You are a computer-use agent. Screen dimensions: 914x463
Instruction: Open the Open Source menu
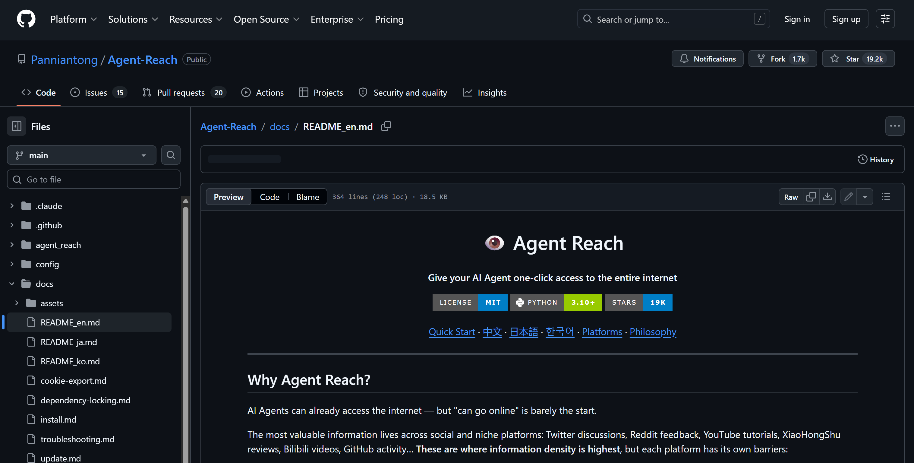(x=266, y=19)
